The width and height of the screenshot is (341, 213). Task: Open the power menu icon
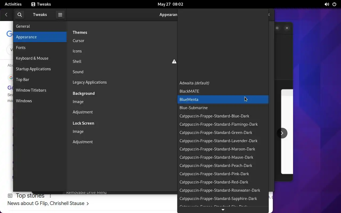pyautogui.click(x=334, y=4)
